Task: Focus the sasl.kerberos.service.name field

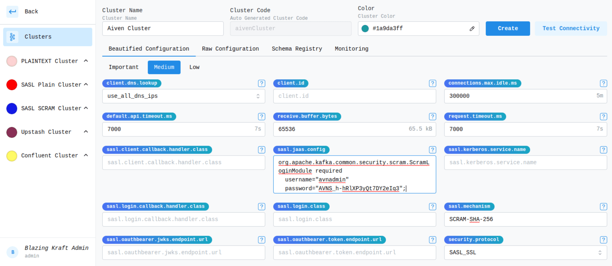Action: click(x=526, y=163)
